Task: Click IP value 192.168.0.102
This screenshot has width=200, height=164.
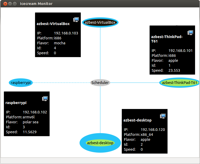Action: [x=35, y=112]
